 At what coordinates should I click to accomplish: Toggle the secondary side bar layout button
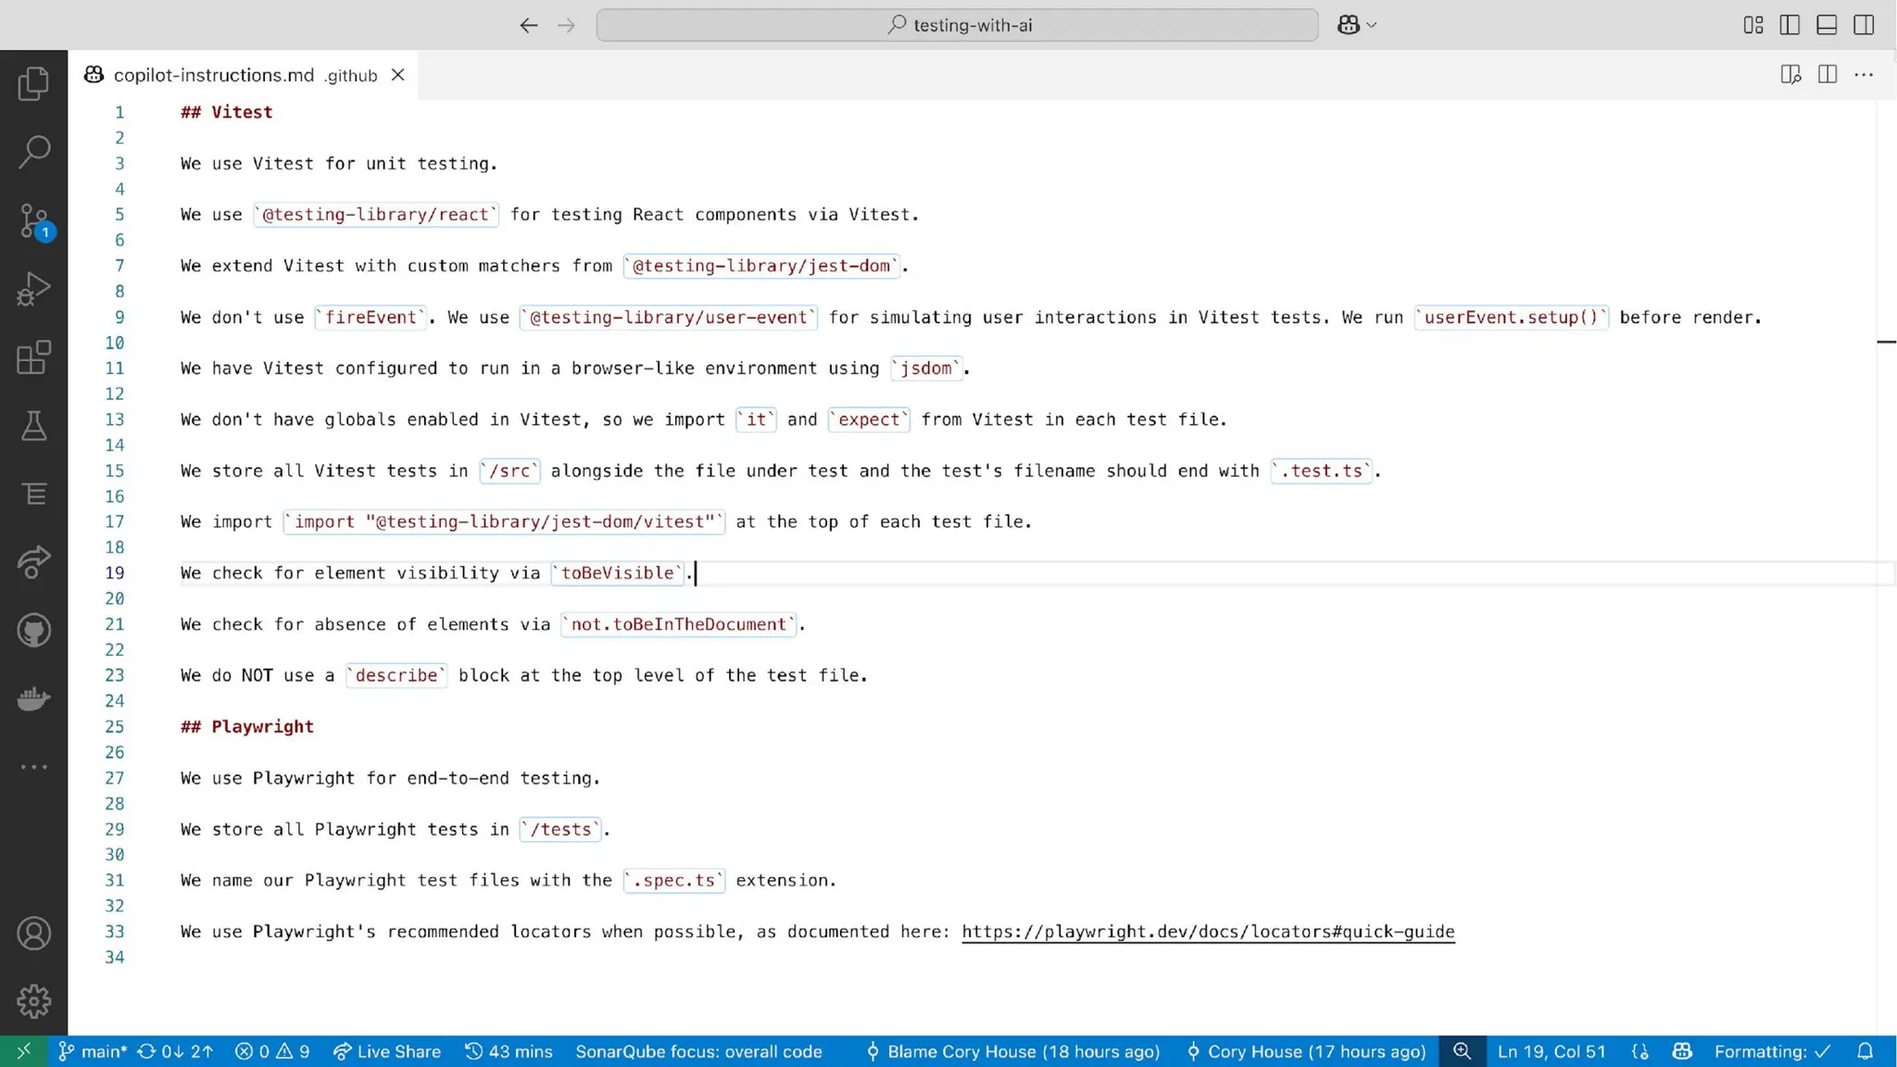(x=1864, y=25)
